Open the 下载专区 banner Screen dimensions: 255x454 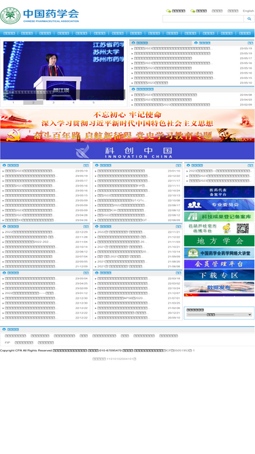[x=219, y=275]
